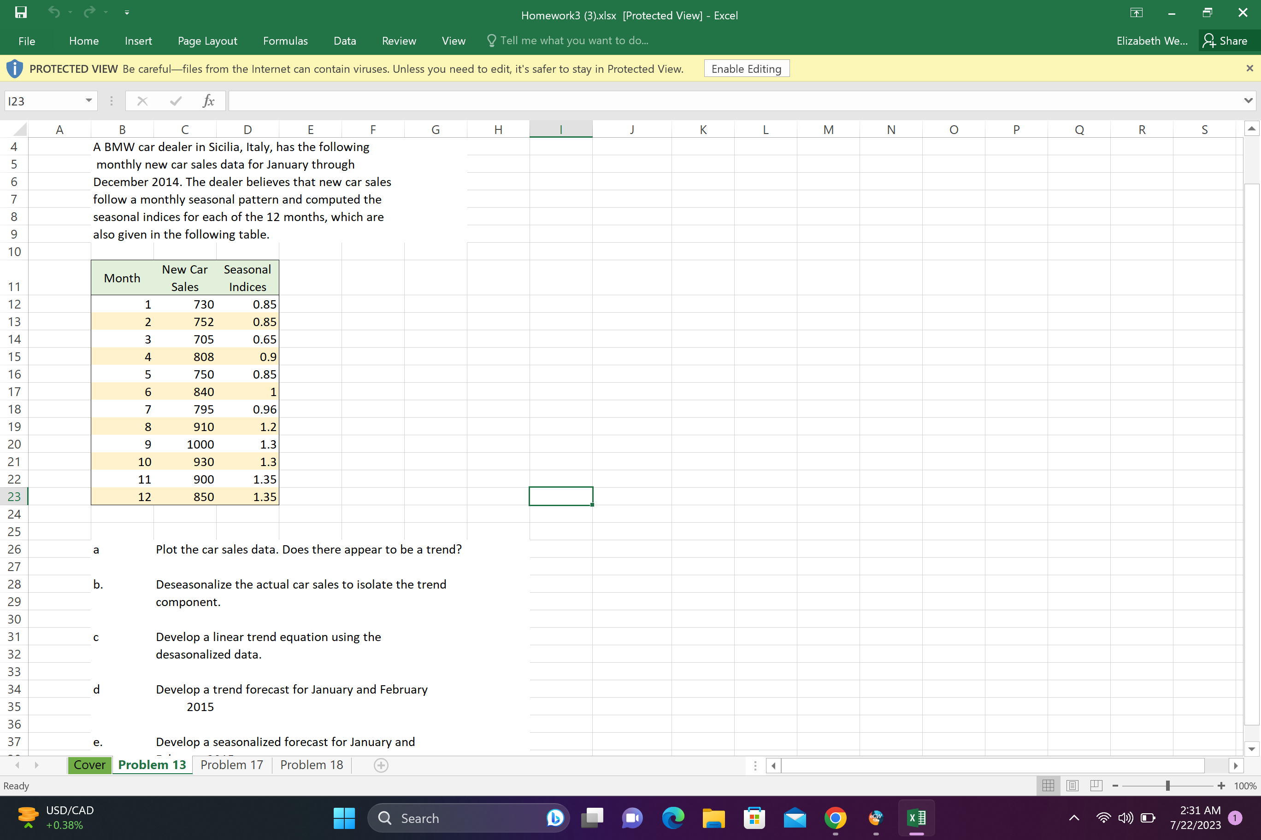This screenshot has width=1261, height=840.
Task: Redo the last action
Action: 89,12
